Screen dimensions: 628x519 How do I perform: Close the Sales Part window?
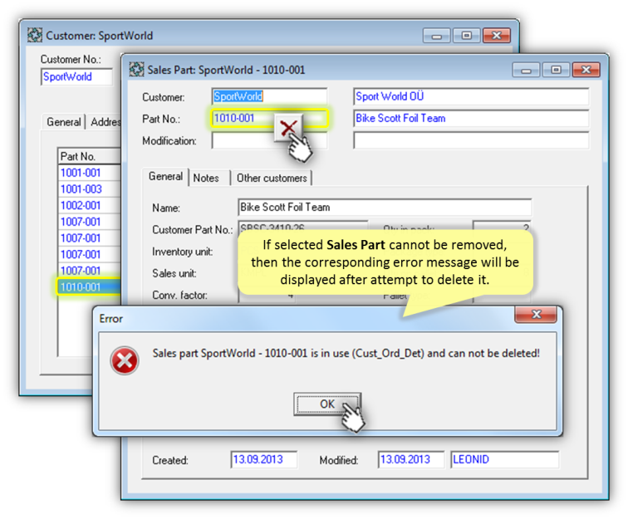pyautogui.click(x=586, y=70)
